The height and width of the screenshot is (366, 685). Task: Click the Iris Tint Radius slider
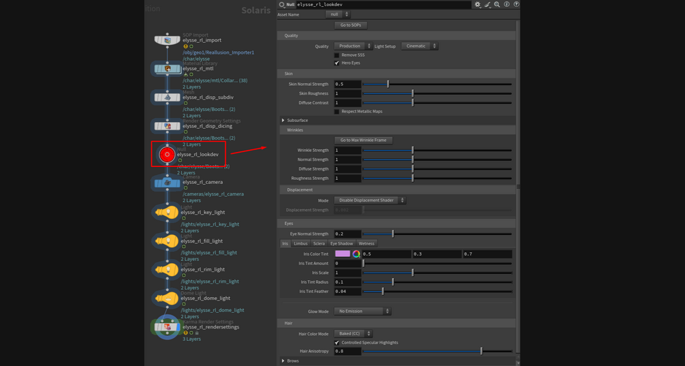[x=438, y=282]
